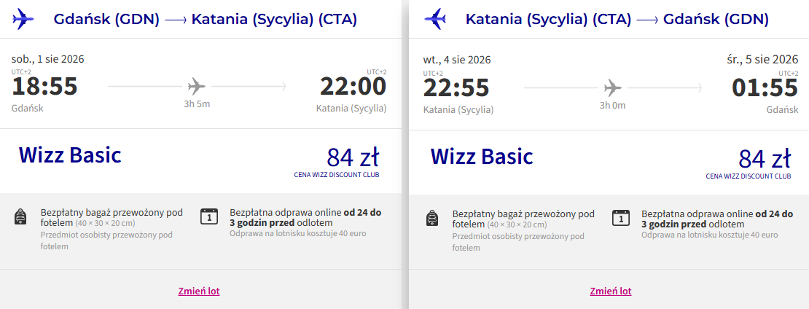Screen dimensions: 809x309
Task: Select the Wizz Basic fare on outbound flight
Action: (70, 155)
